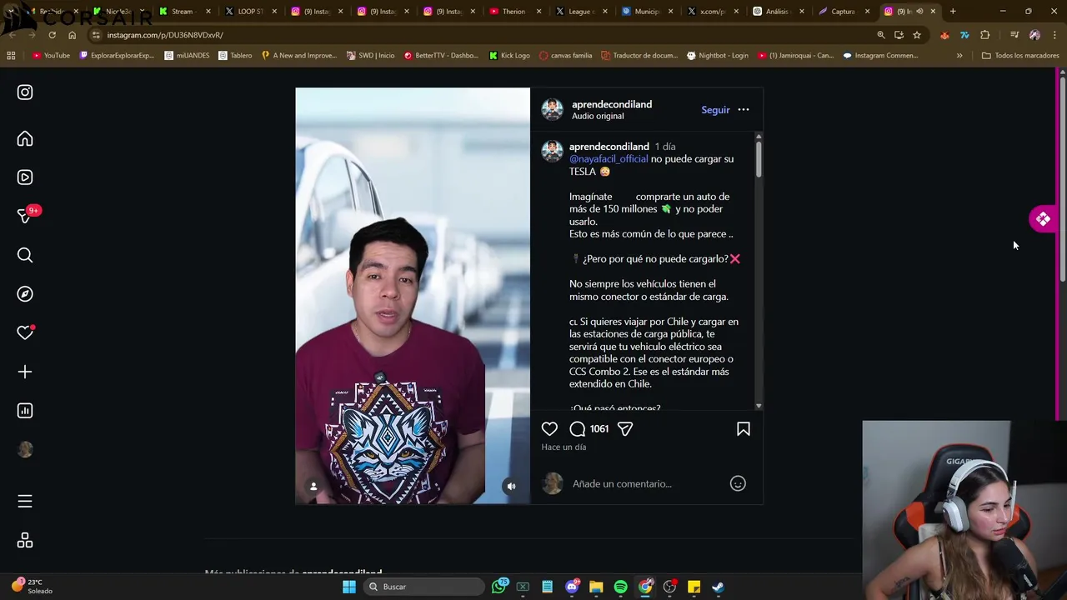The width and height of the screenshot is (1067, 600).
Task: Expand hidden bookmarks chevron
Action: (959, 56)
